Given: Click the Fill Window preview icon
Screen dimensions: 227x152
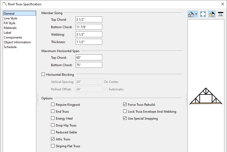Looking at the screenshot, I should pyautogui.click(x=203, y=14).
